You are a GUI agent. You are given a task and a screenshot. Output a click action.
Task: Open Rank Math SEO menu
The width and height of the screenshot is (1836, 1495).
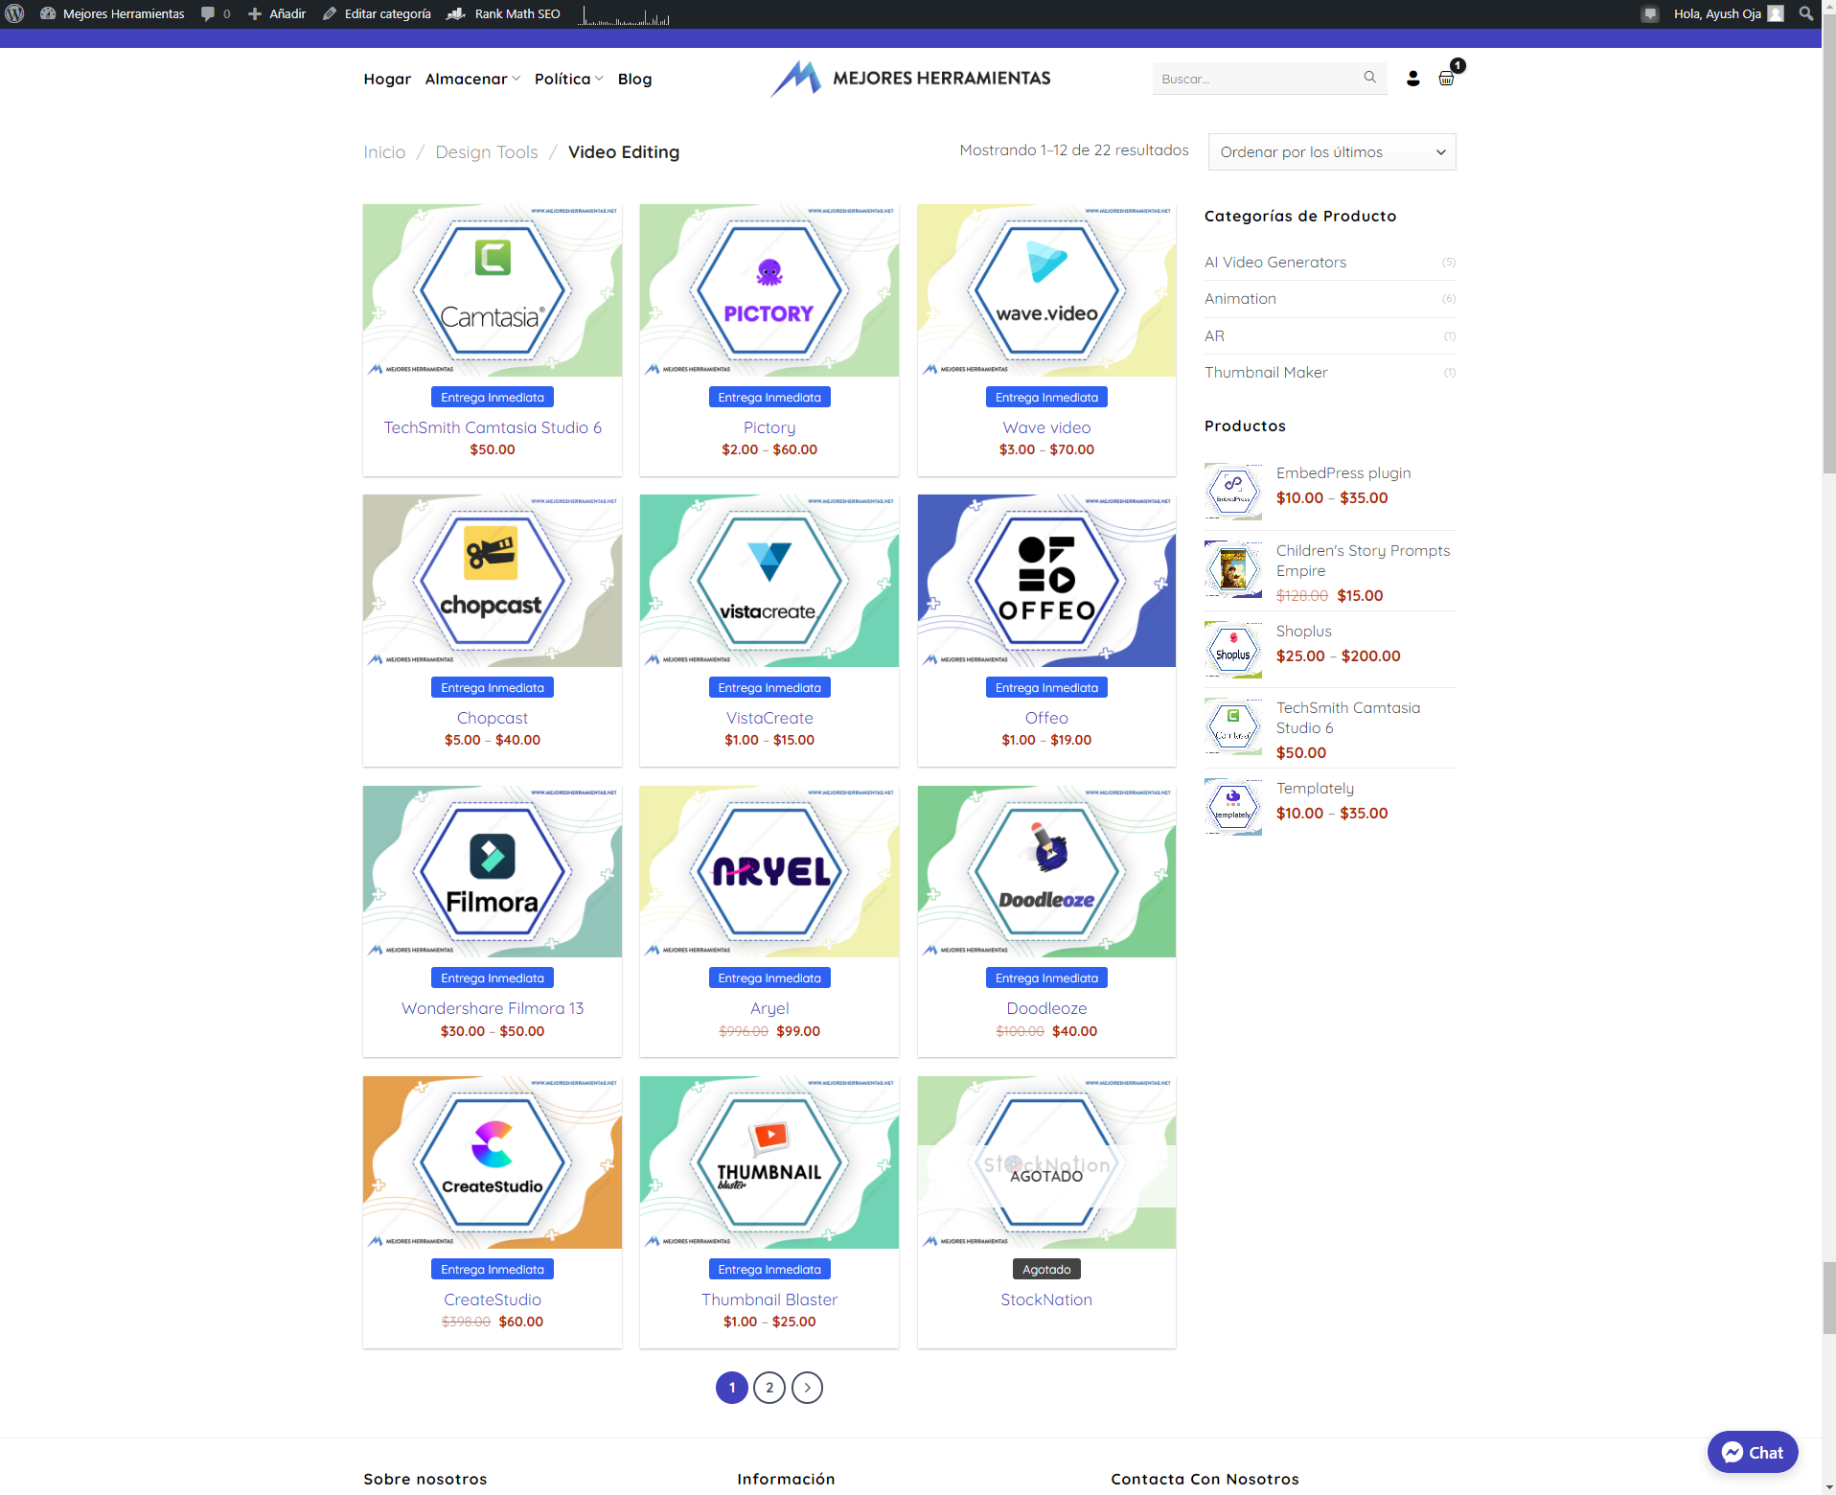pyautogui.click(x=504, y=13)
